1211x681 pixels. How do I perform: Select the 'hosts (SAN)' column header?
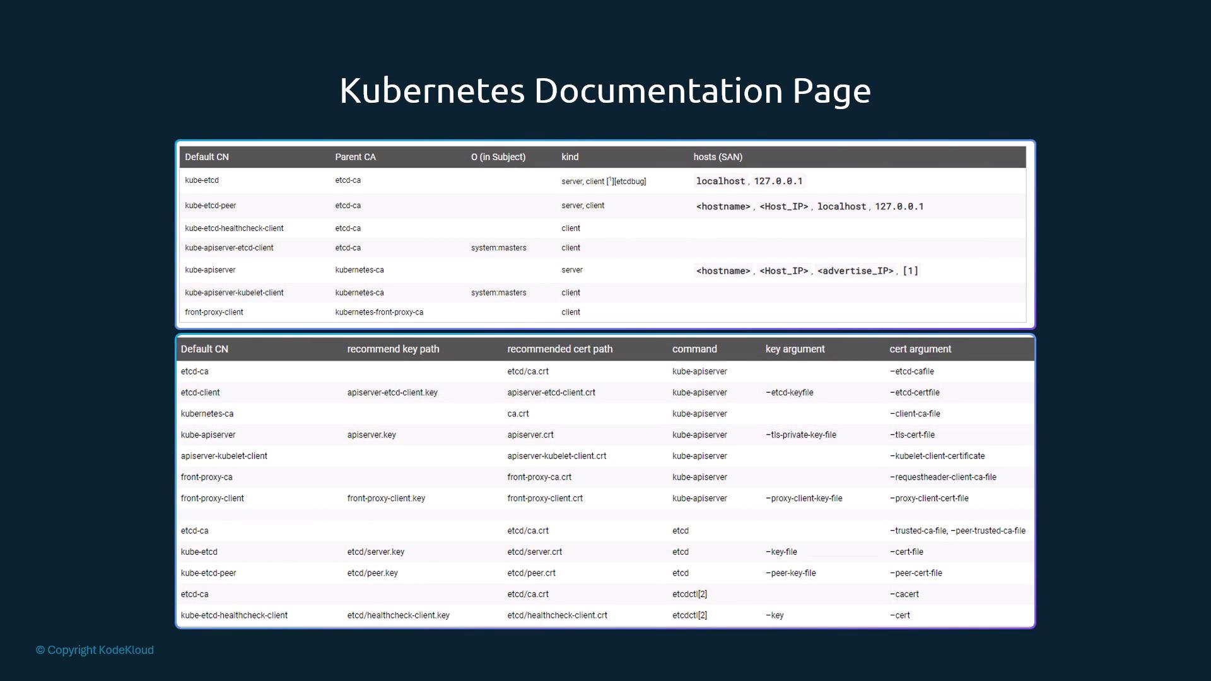click(718, 157)
